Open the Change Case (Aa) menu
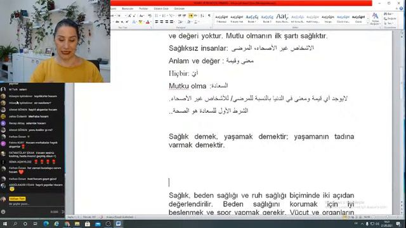Viewport: 406px width, 228px height. click(141, 16)
